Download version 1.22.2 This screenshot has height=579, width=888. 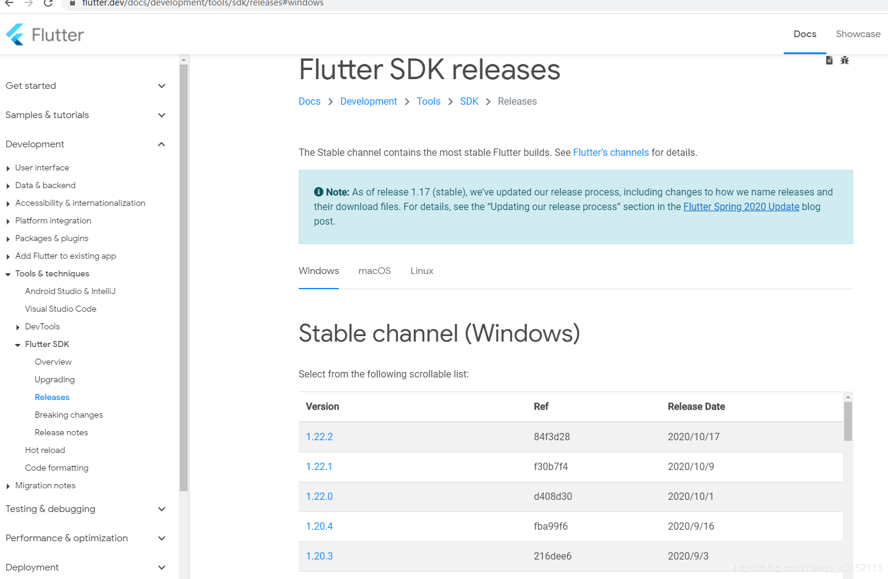319,437
